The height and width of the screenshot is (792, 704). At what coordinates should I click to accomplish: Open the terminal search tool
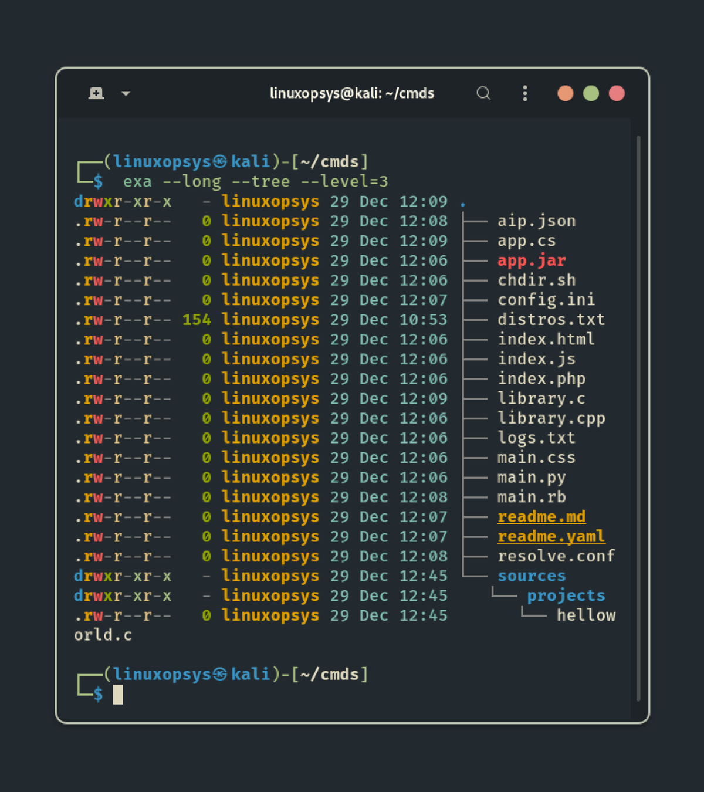[x=483, y=93]
